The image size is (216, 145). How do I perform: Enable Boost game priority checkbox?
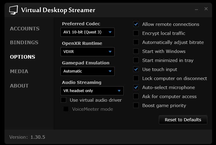pos(136,105)
